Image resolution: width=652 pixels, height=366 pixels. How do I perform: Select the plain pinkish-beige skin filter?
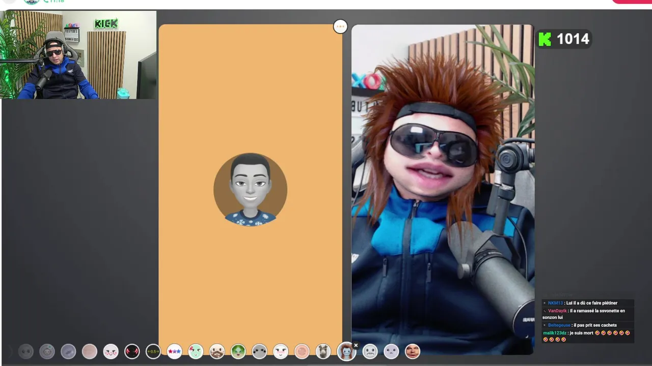point(90,351)
